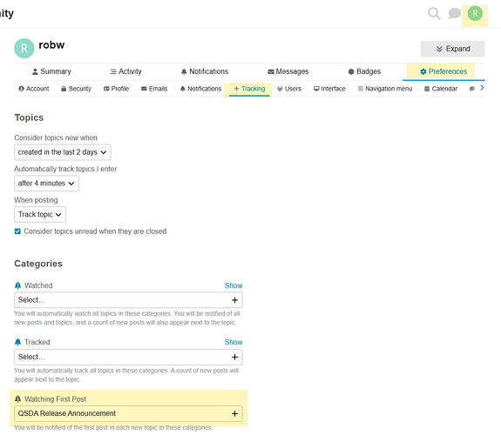Select the Tracking preferences item

[x=249, y=89]
